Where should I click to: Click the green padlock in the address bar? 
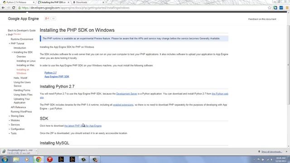[x=19, y=8]
